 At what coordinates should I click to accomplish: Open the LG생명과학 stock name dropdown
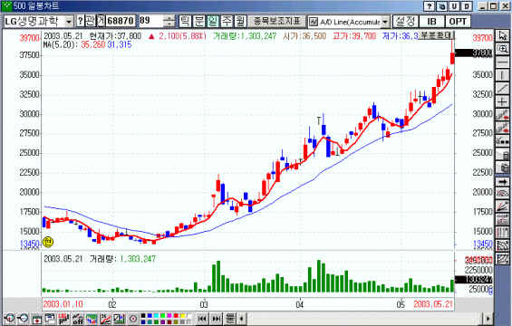click(x=69, y=22)
